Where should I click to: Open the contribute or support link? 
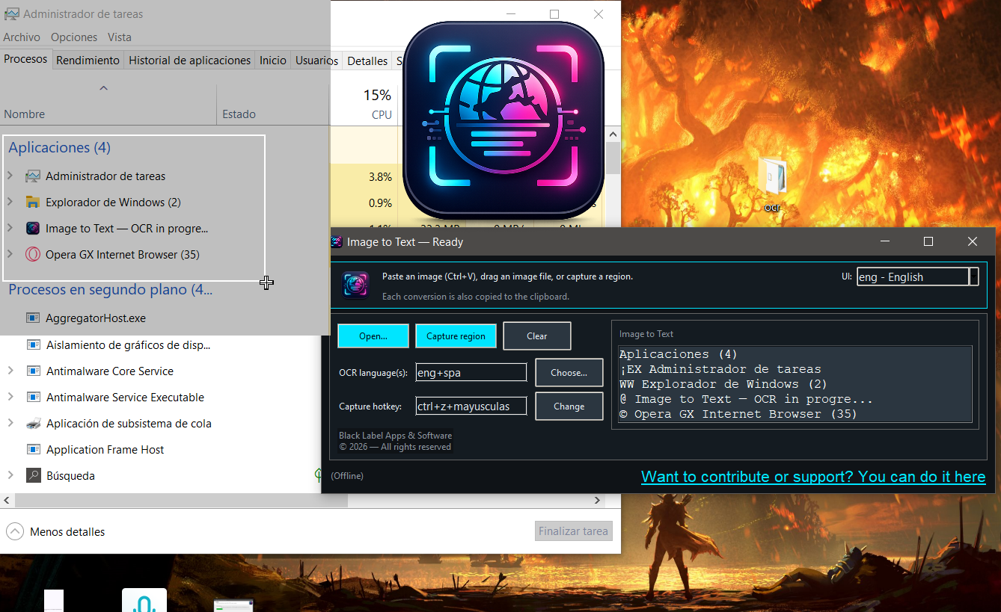coord(813,477)
